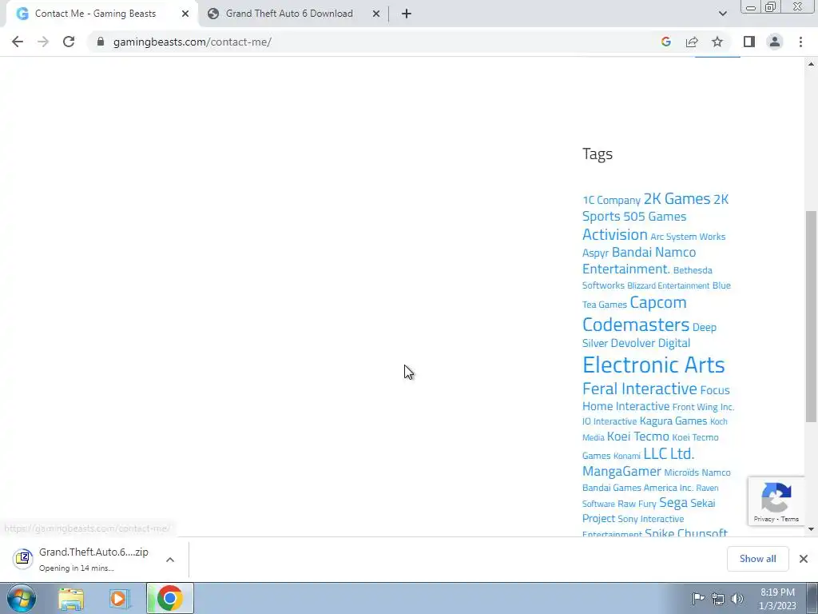Open the Microïds tag
This screenshot has height=614, width=818.
click(681, 472)
